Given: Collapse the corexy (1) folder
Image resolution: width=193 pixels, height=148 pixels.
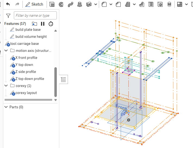Looking at the screenshot, I should point(6,86).
